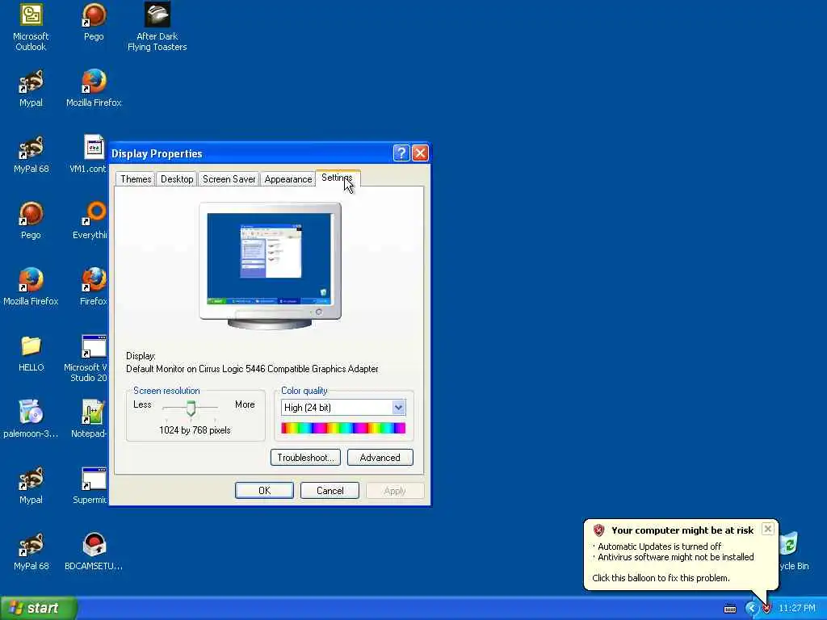Click the keyboard icon in system tray

click(730, 609)
